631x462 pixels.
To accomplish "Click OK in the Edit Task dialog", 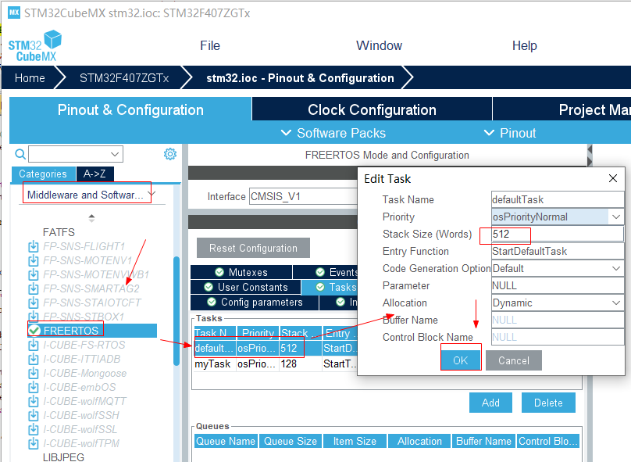I will coord(461,360).
